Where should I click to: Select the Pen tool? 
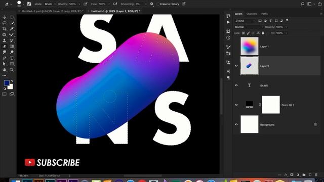coord(4,58)
